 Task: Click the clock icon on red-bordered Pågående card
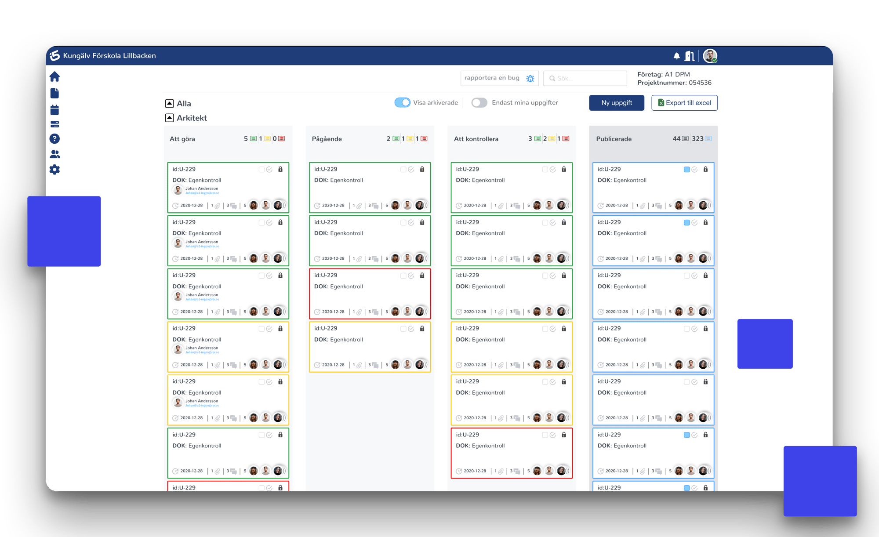tap(317, 312)
